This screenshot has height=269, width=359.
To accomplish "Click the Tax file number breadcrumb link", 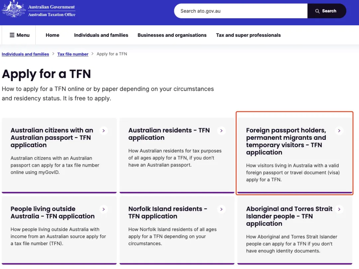I will point(73,54).
